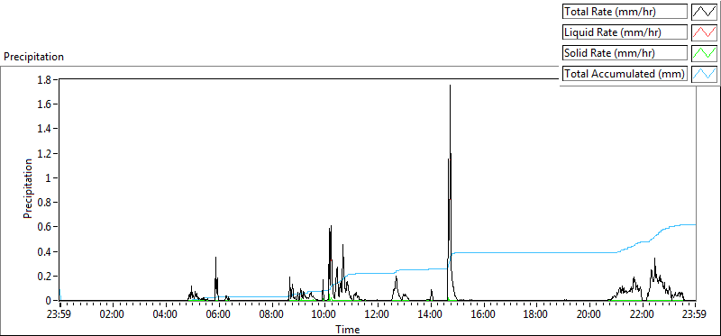Click the 18:00 time tick label
The height and width of the screenshot is (336, 721).
(x=536, y=315)
